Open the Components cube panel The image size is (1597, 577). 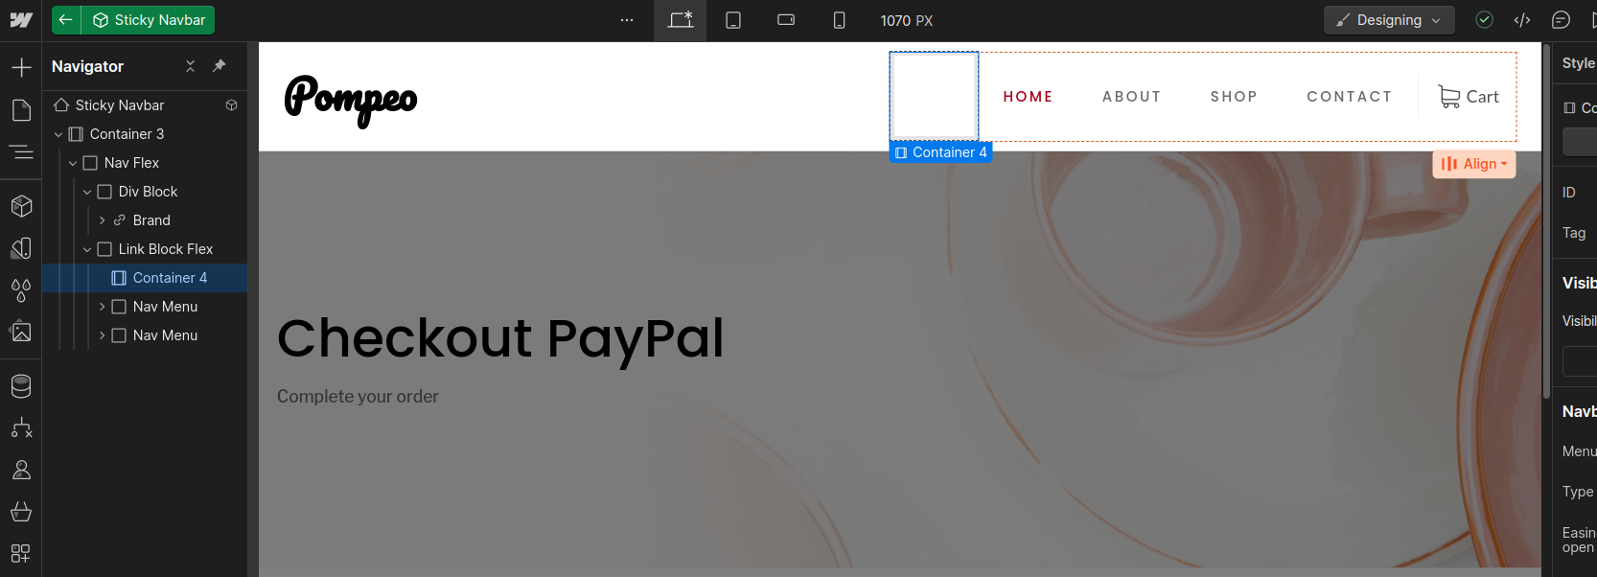(21, 206)
